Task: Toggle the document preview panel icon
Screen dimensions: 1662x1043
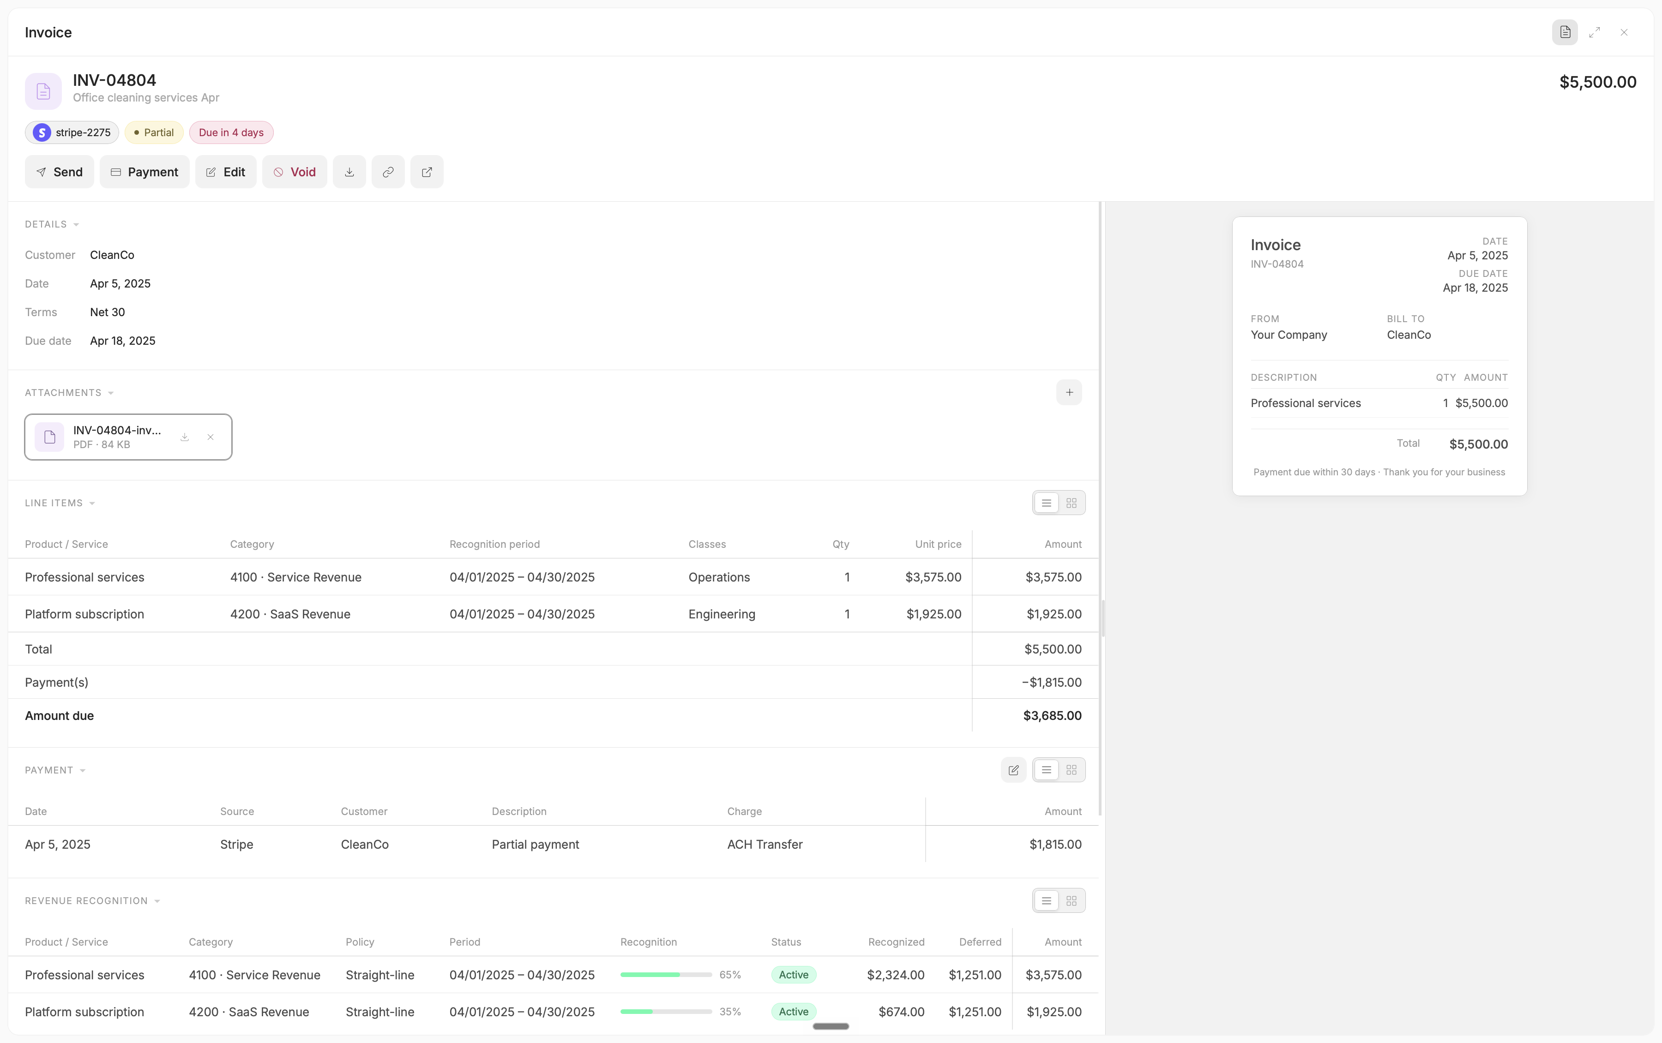Action: (1565, 32)
